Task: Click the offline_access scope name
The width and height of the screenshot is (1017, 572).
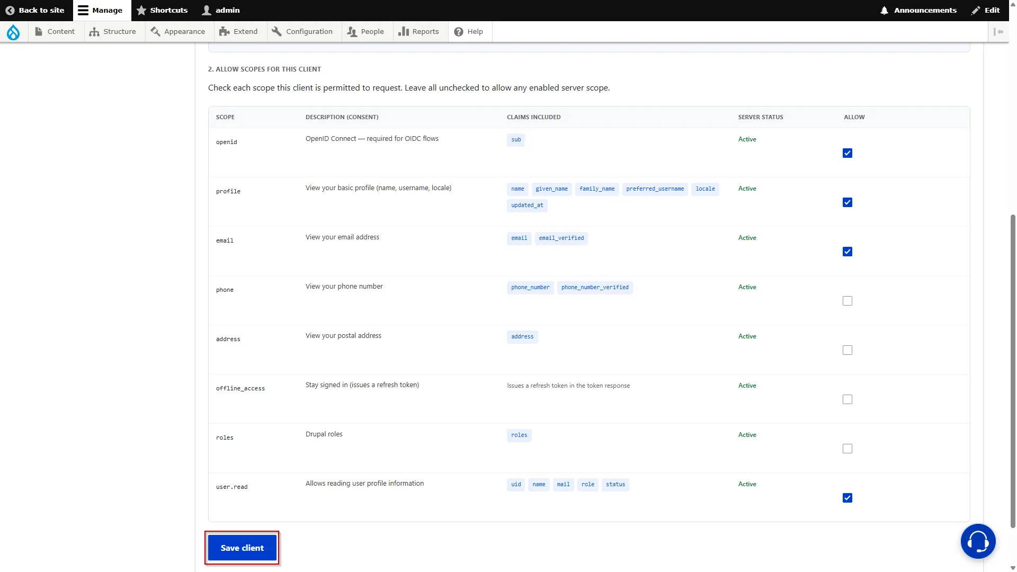Action: (240, 388)
